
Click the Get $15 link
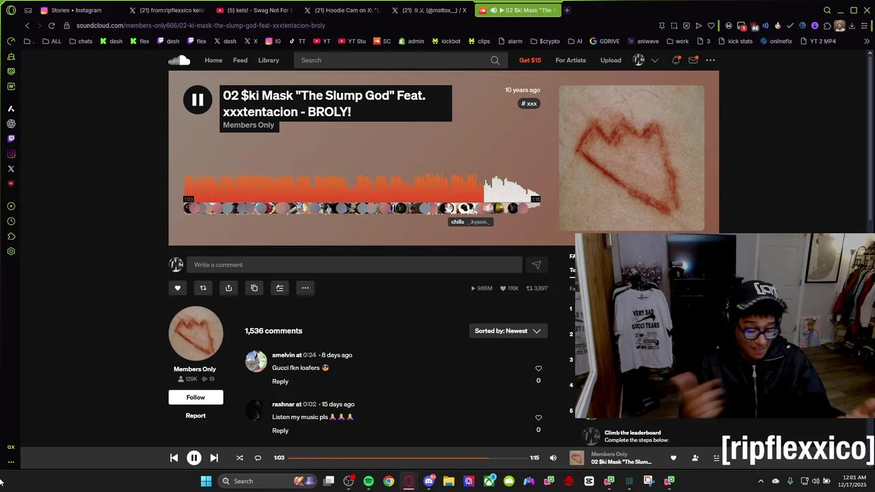point(530,60)
